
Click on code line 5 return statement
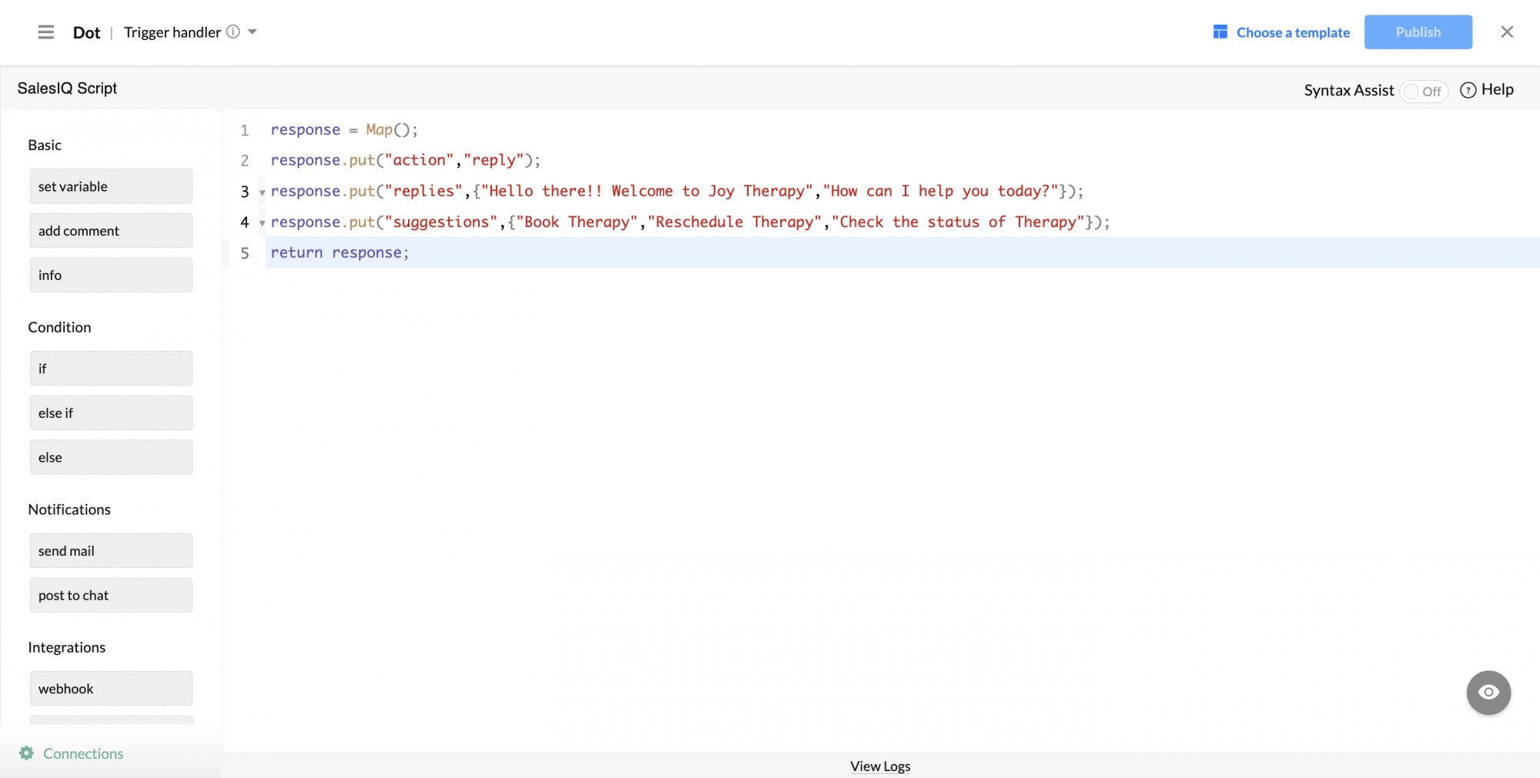point(340,252)
